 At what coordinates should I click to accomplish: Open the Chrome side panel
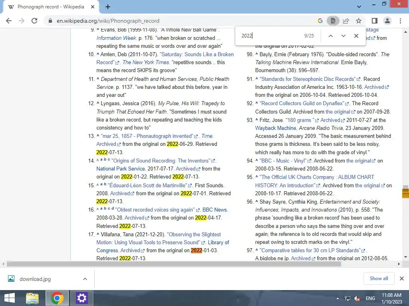point(375,21)
